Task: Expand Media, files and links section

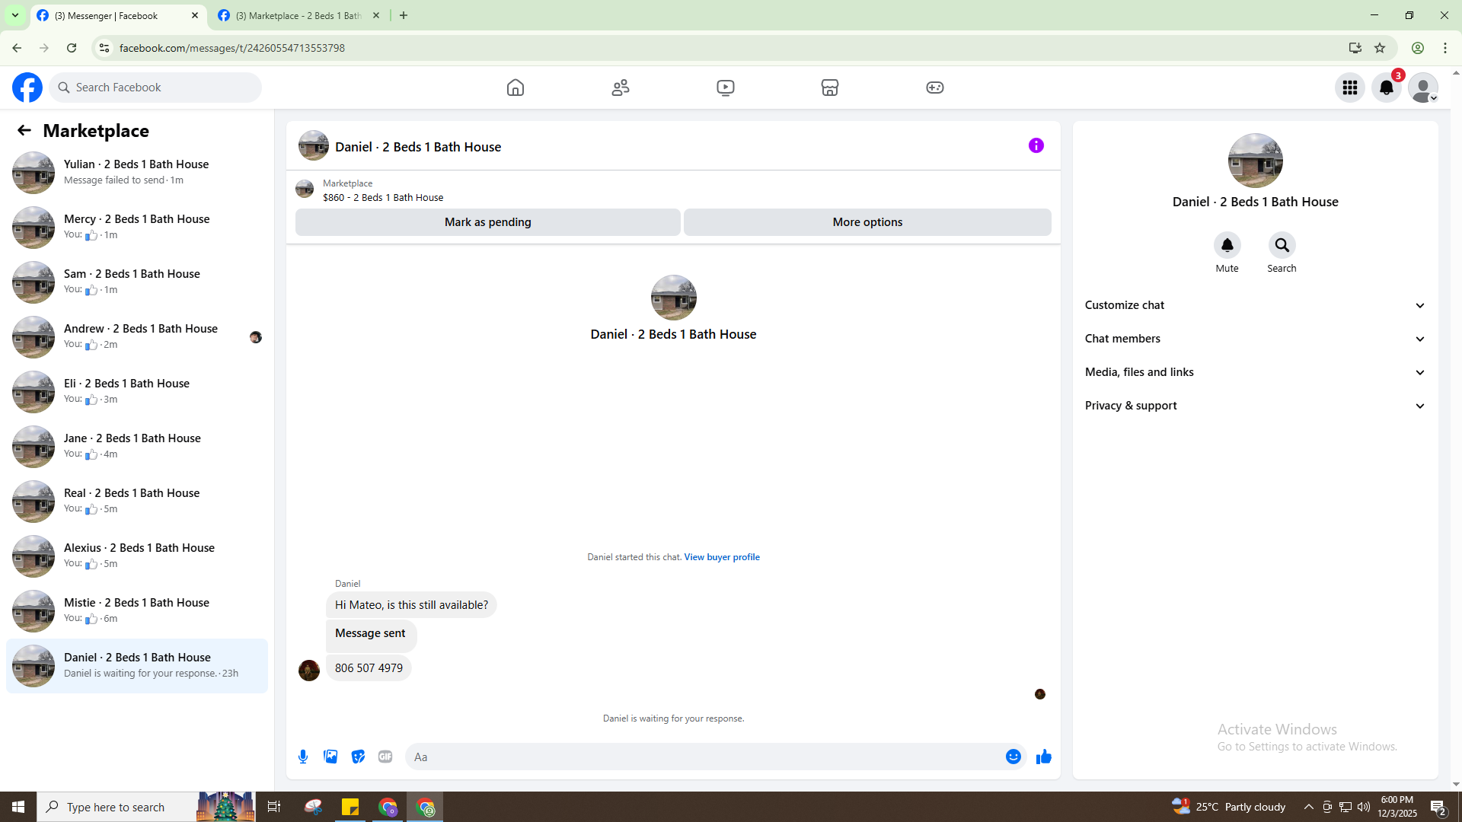Action: pyautogui.click(x=1256, y=372)
